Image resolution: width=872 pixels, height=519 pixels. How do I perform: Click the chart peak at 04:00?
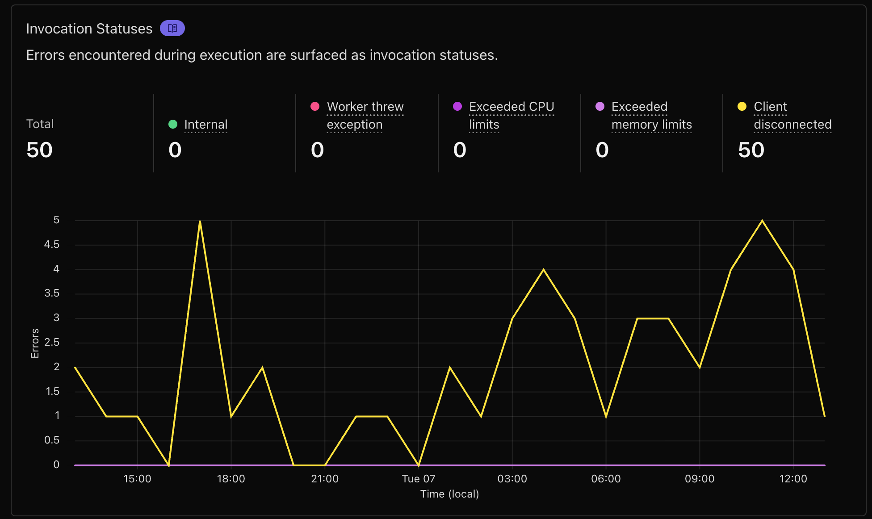pos(543,270)
